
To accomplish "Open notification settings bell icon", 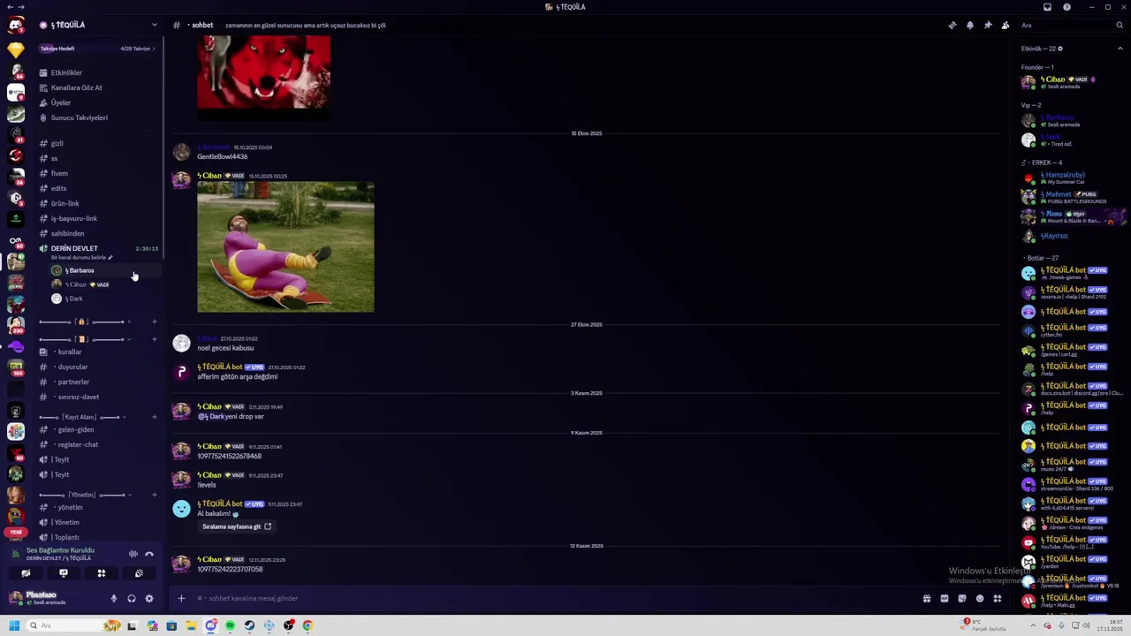I will (969, 25).
